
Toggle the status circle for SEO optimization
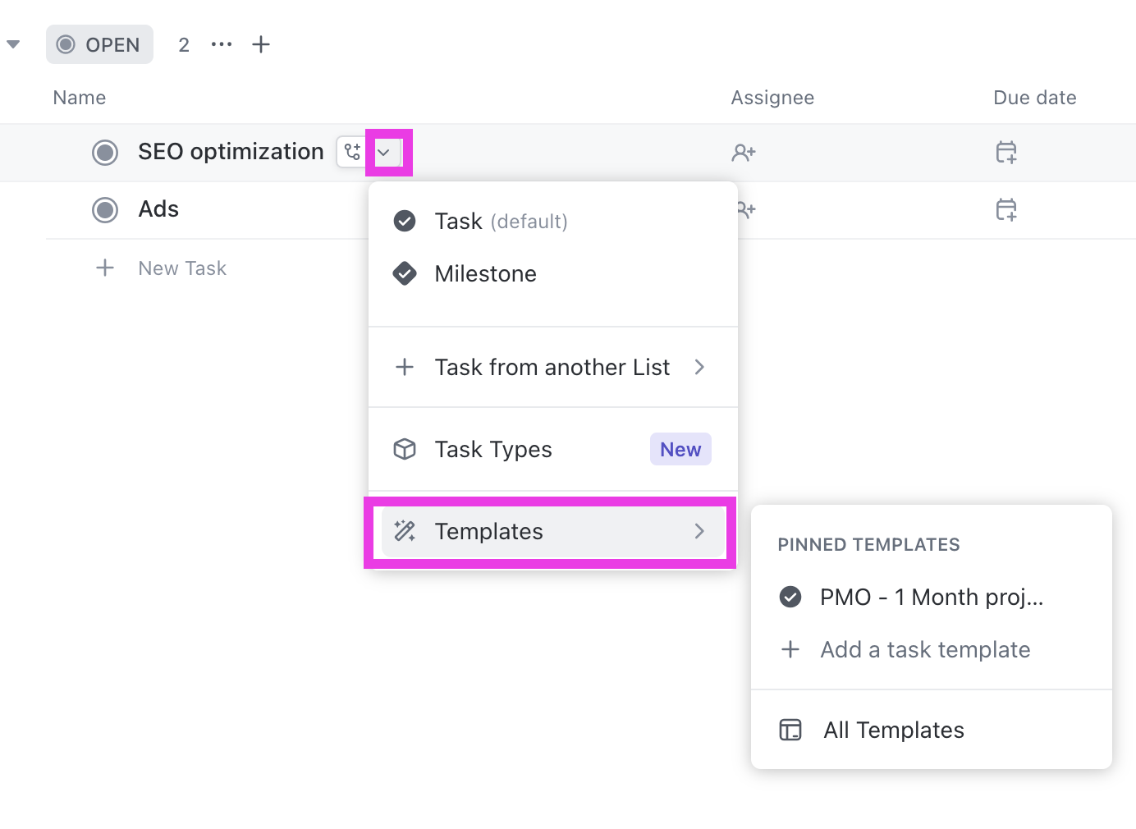105,152
